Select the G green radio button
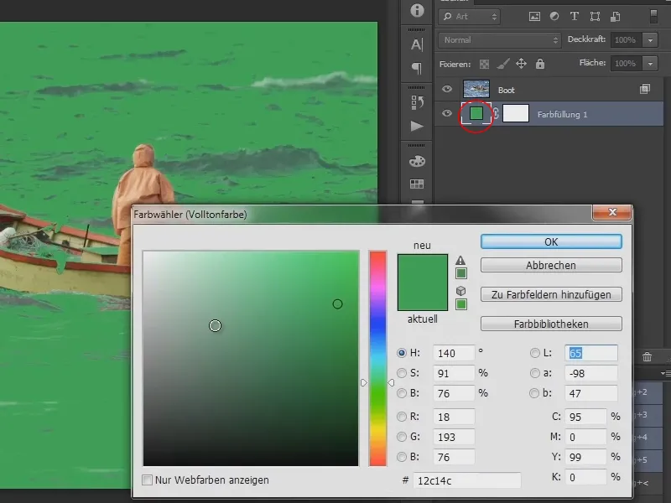 coord(402,437)
